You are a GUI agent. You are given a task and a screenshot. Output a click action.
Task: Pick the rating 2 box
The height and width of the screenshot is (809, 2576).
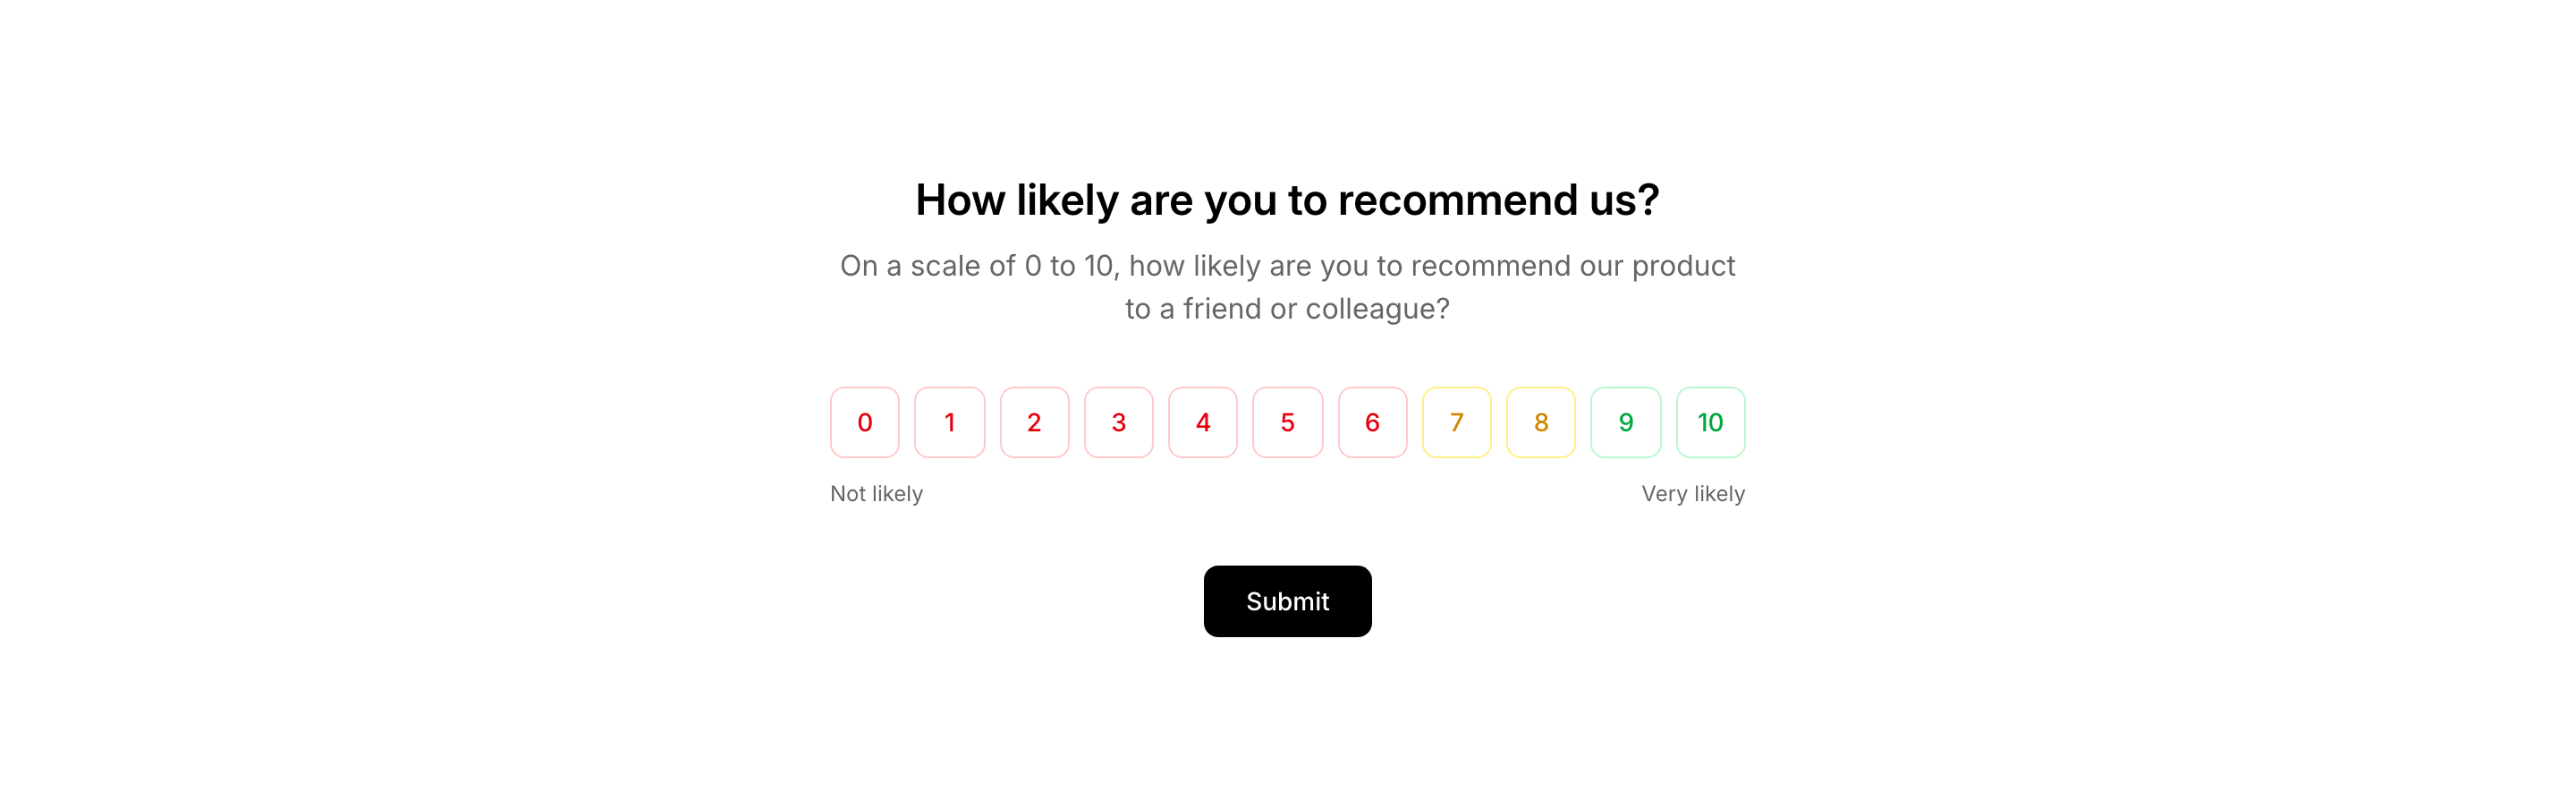click(x=1034, y=422)
